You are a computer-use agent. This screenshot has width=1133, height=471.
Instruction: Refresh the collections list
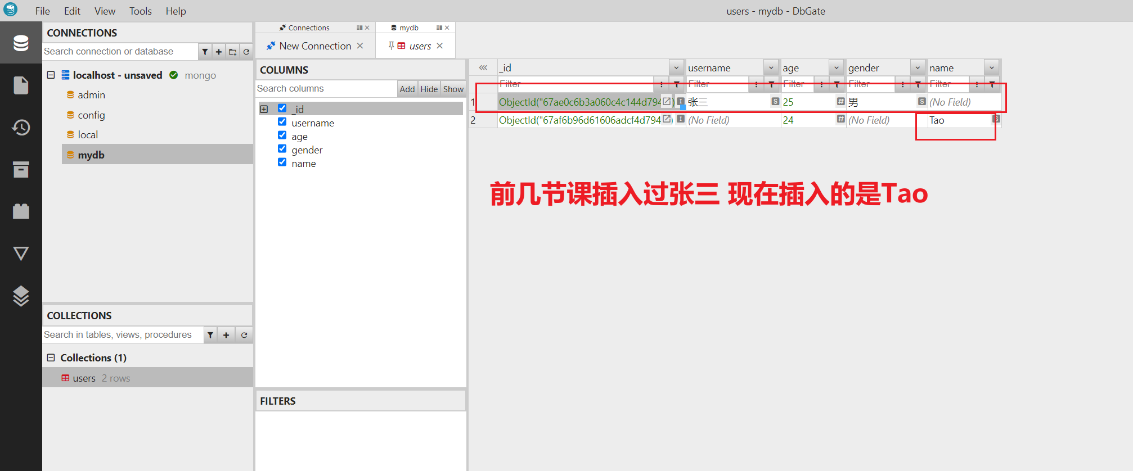244,335
